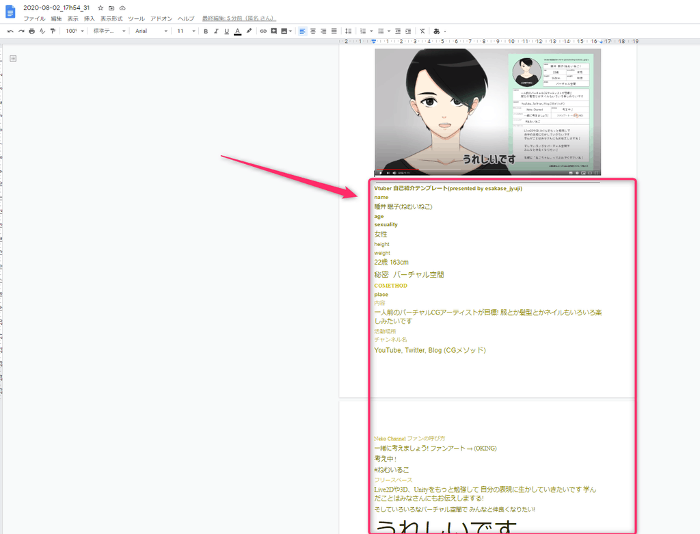This screenshot has width=700, height=534.
Task: Open the 編集 menu
Action: coord(56,18)
